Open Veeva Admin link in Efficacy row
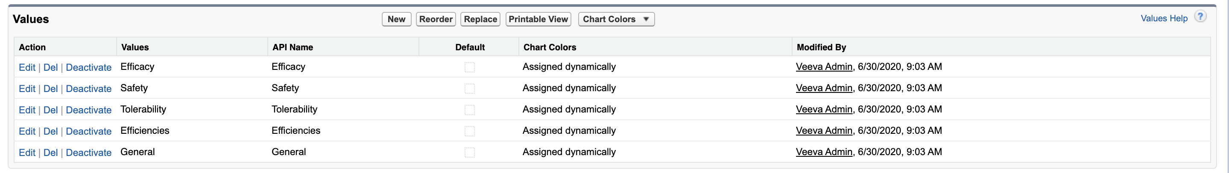The image size is (1229, 173). pyautogui.click(x=823, y=67)
